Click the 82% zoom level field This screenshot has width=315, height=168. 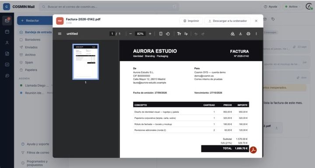point(140,34)
